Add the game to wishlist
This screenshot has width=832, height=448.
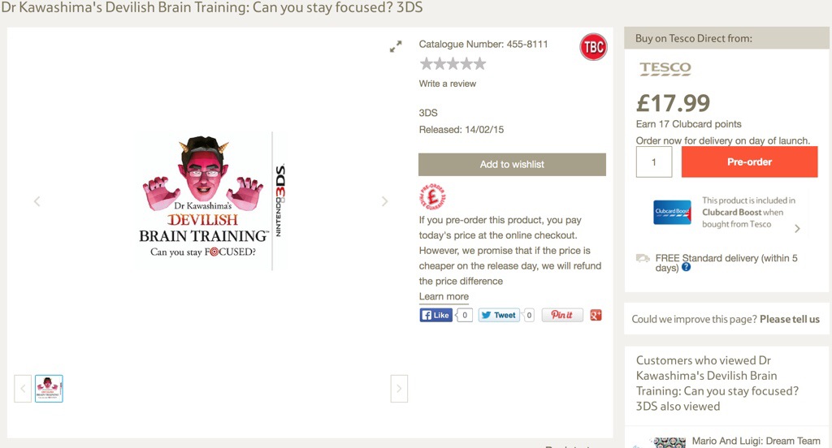point(512,165)
